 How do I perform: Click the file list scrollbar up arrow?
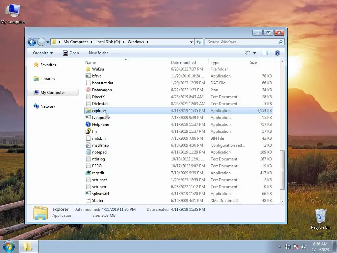point(282,62)
